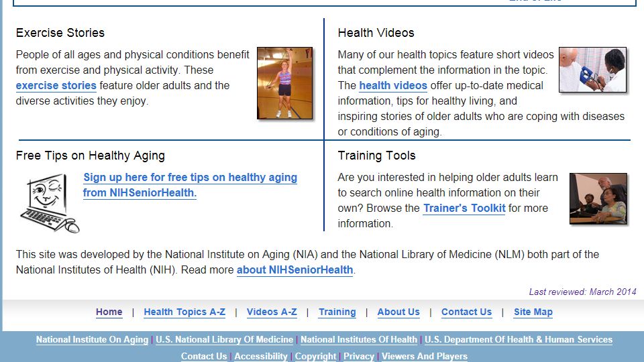
Task: Open the health videos link
Action: [393, 85]
